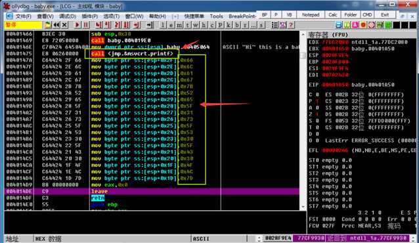Open References window with the r button
Screen dimensions: 419x243
245,25
